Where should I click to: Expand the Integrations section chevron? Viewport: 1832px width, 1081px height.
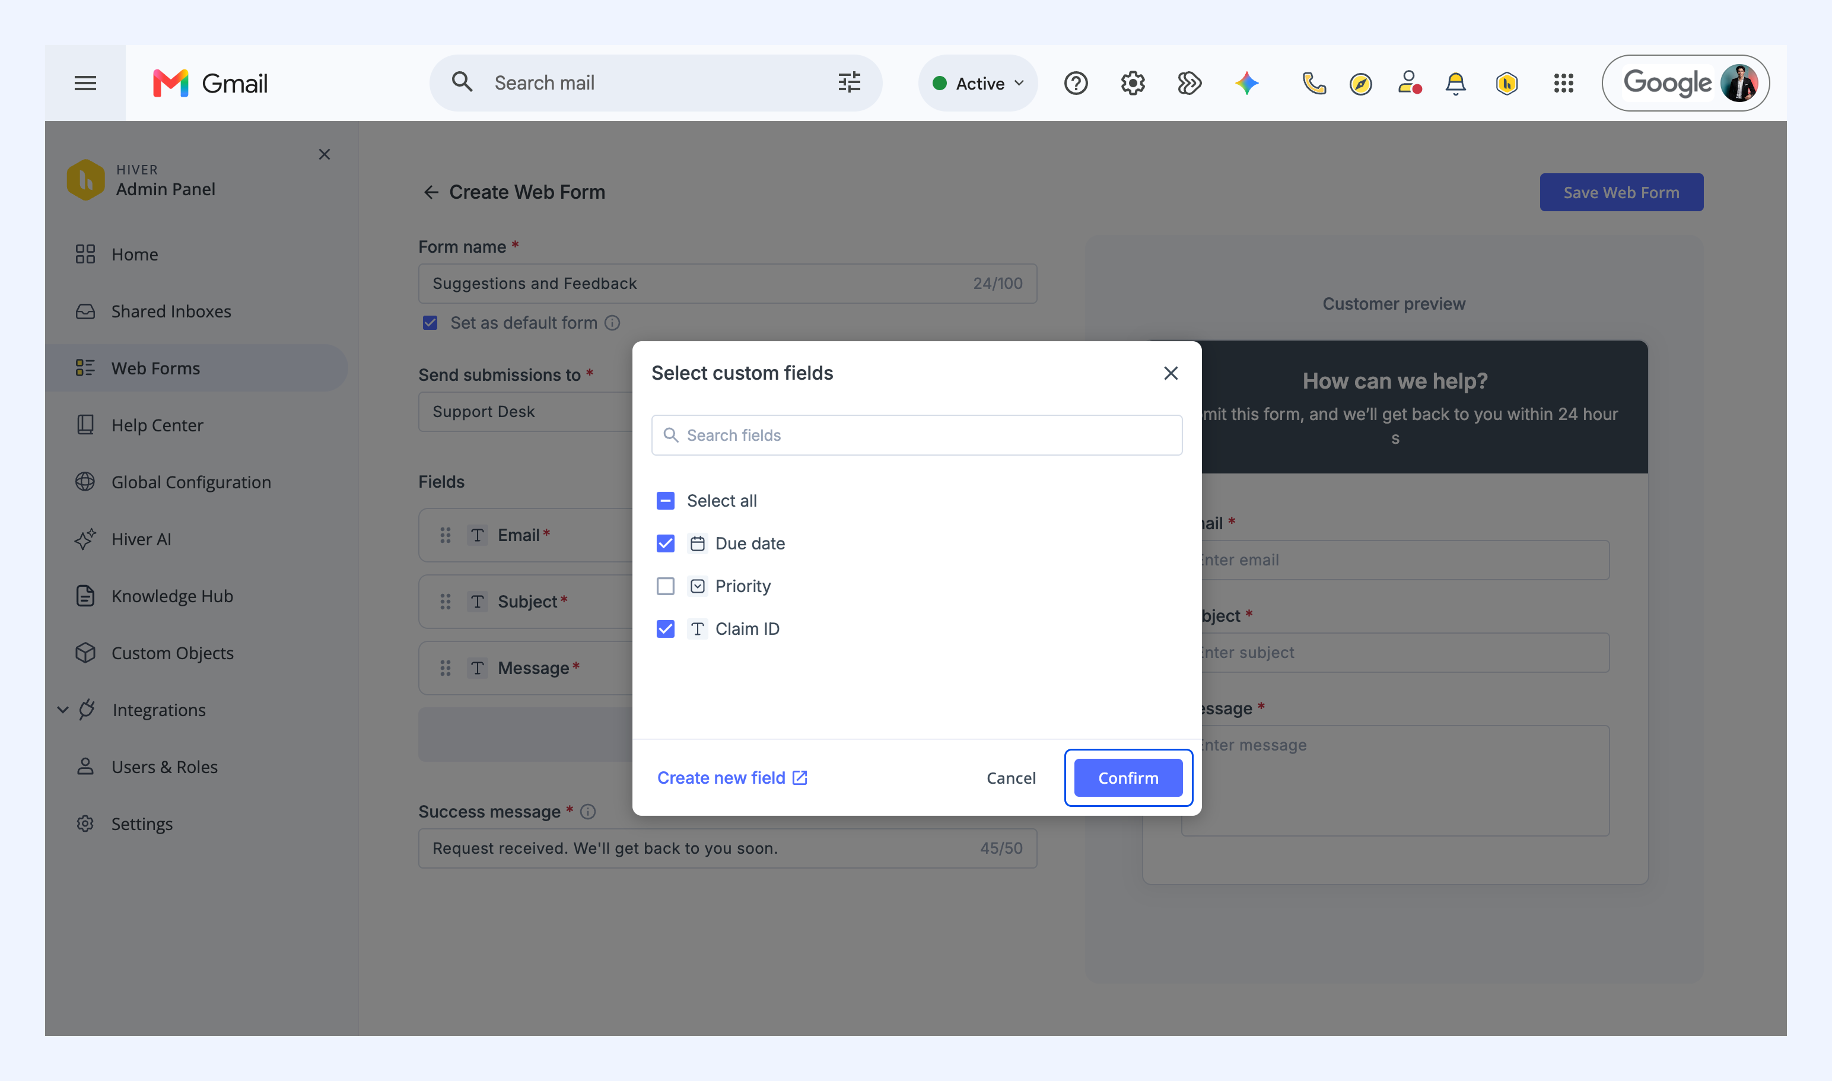[x=63, y=710]
